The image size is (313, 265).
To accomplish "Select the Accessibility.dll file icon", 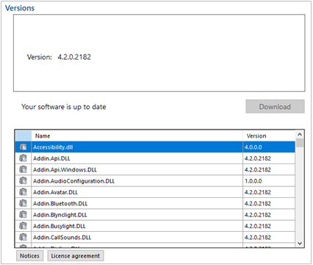I will pos(23,146).
